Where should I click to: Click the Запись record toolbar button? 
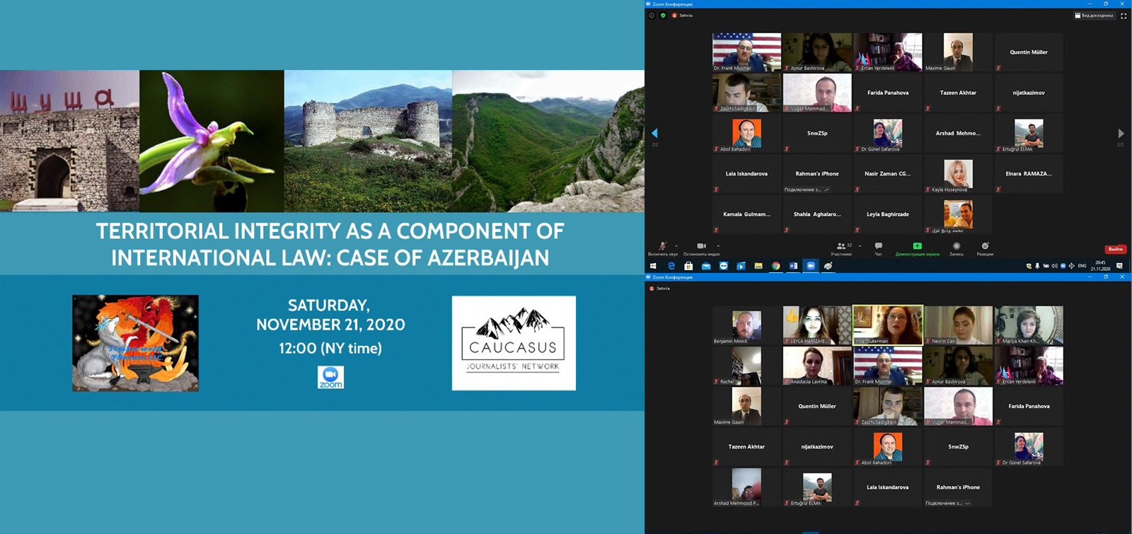[957, 248]
